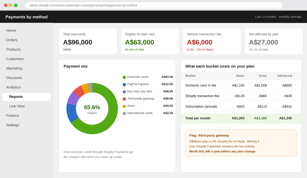The height and width of the screenshot is (178, 307).
Task: Click the orange Amex legend swatch
Action: 124,106
